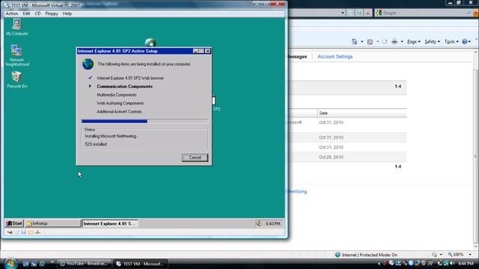This screenshot has height=269, width=479.
Task: Click Switch Between Windows quick launch icon
Action: [34, 264]
